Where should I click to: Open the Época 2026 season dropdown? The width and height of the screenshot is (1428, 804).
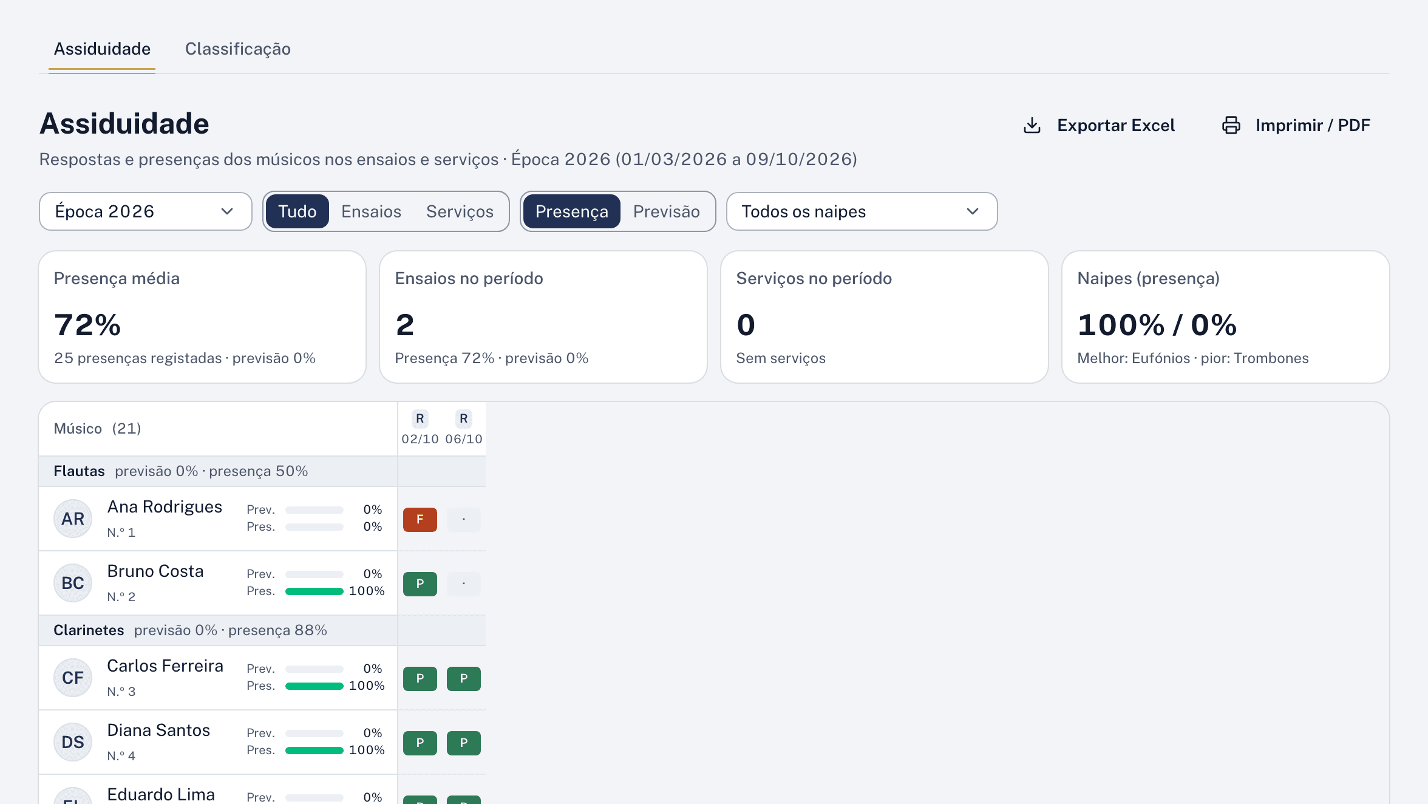click(146, 211)
